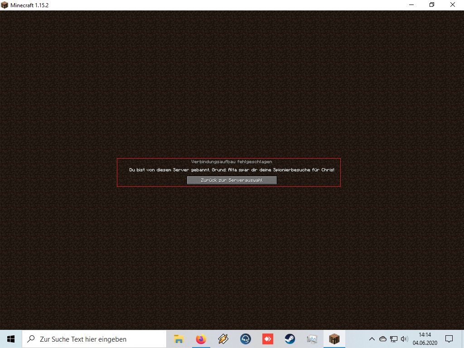This screenshot has height=348, width=464.
Task: Click the Minecraft crafting table taskbar icon
Action: pos(334,339)
